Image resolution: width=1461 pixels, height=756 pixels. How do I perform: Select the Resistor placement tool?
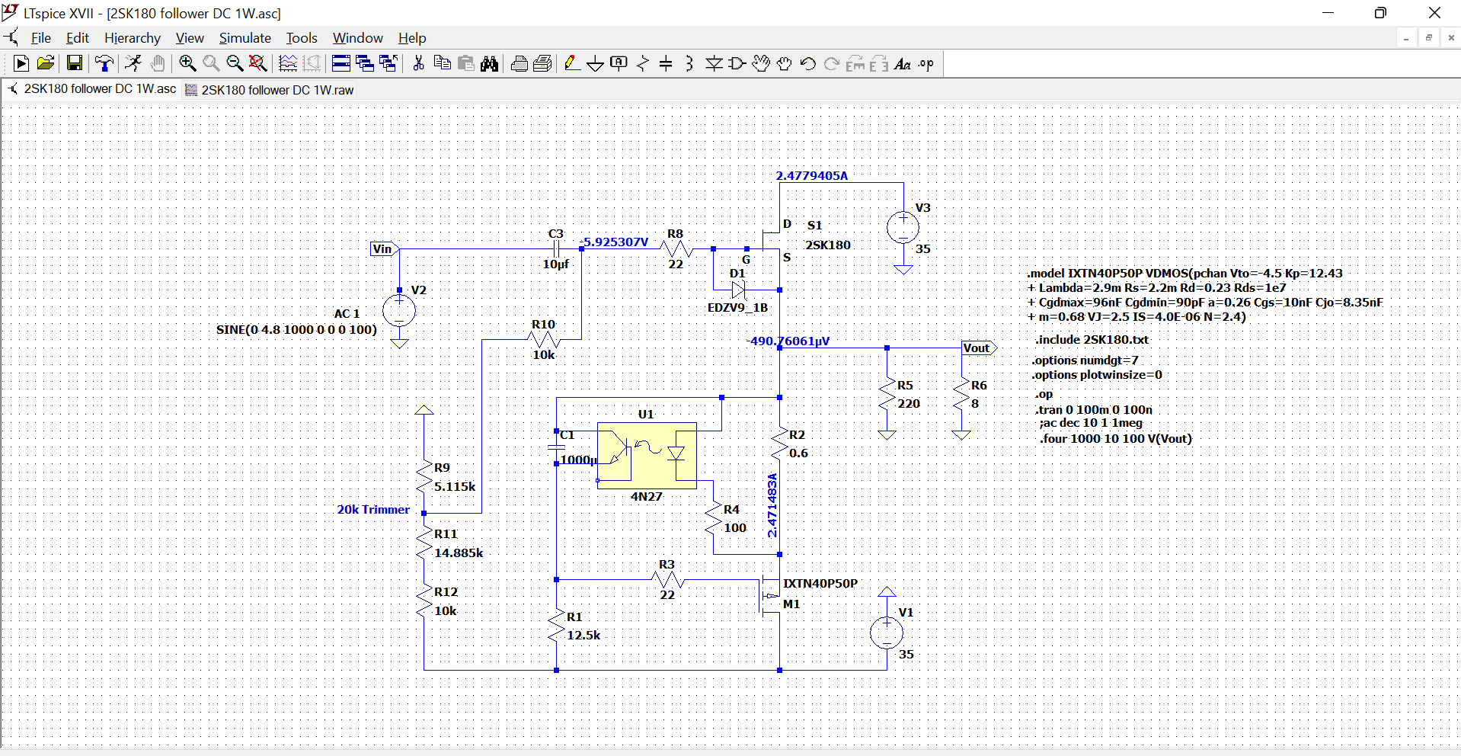(643, 64)
